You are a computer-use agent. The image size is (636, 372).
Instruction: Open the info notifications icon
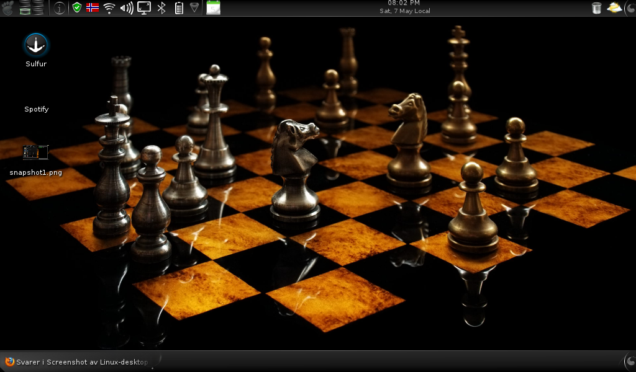[x=59, y=7]
